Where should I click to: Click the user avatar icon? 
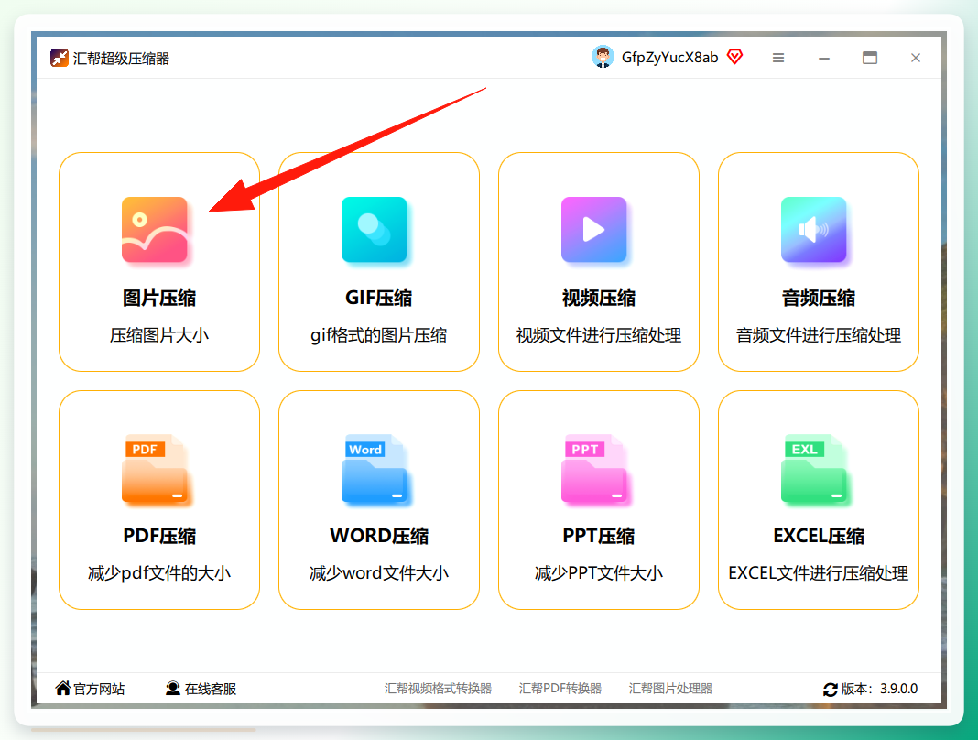click(603, 58)
